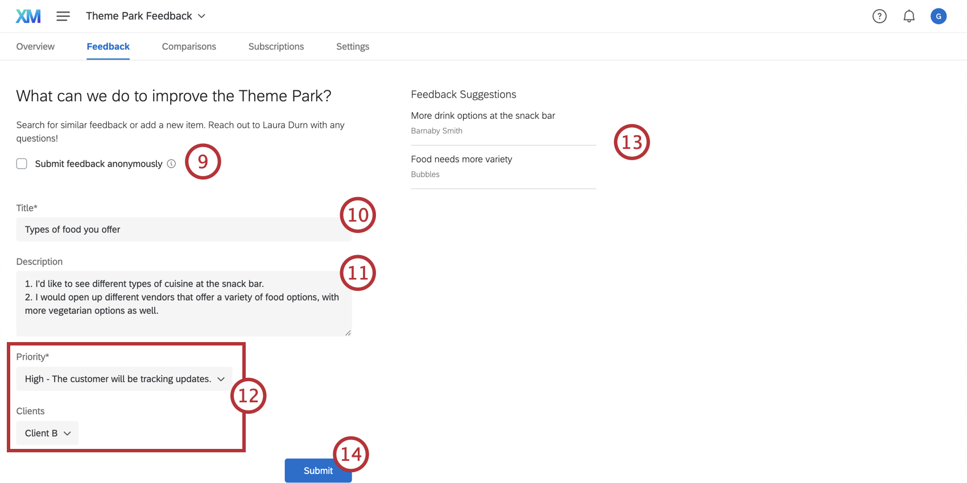The image size is (967, 483).
Task: Click into the Title input field
Action: point(182,230)
